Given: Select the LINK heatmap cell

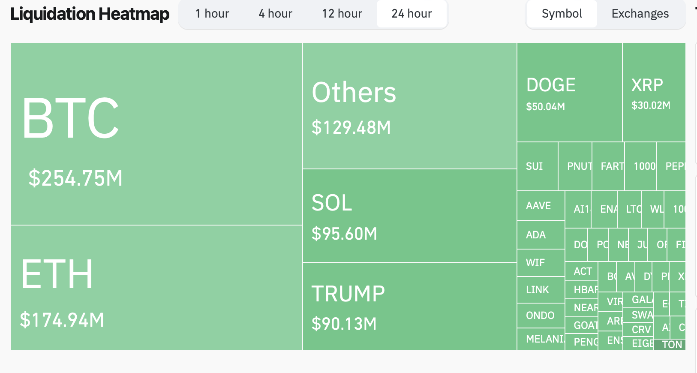Looking at the screenshot, I should [541, 290].
